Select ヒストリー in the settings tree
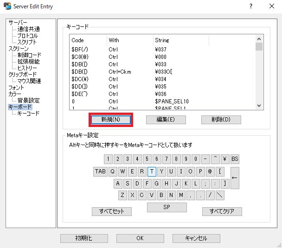This screenshot has width=282, height=248. (27, 68)
